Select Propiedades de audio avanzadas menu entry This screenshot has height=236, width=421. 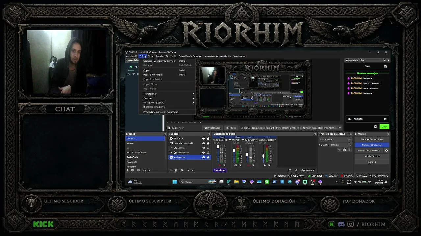[x=167, y=112]
